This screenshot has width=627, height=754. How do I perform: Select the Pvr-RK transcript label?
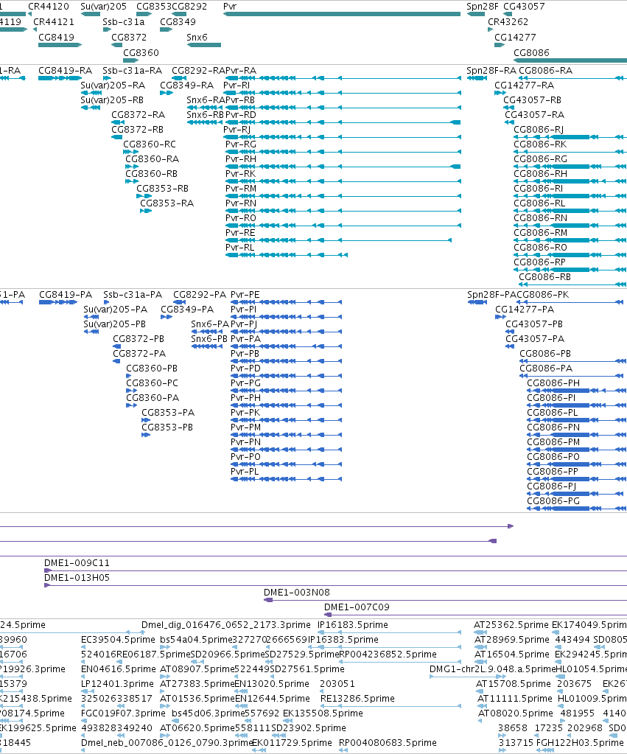pyautogui.click(x=240, y=173)
